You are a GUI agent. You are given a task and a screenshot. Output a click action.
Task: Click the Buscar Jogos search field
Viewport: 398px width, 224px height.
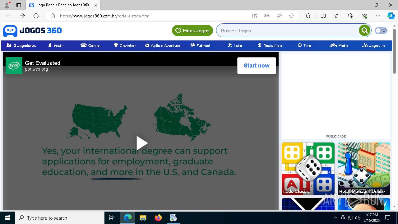tap(288, 30)
